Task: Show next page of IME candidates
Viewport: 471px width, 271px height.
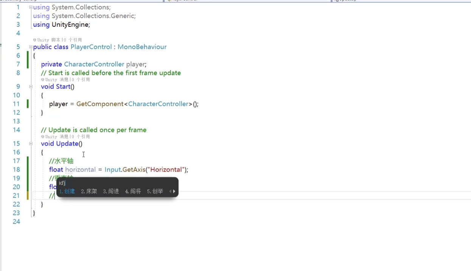Action: [x=174, y=191]
